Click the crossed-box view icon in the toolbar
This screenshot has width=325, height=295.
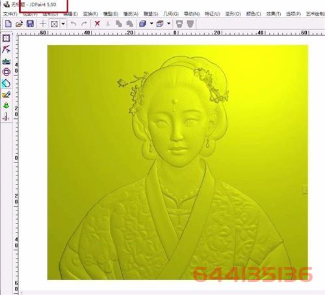tap(54, 23)
